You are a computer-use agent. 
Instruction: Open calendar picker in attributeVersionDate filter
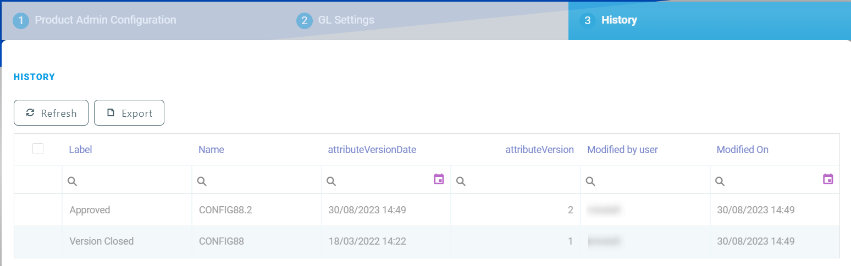point(439,179)
